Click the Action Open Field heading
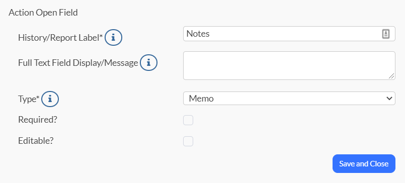Screen dimensions: 405x183 pos(43,13)
